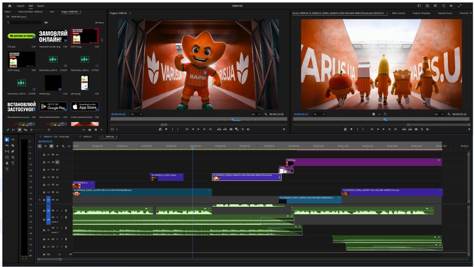The image size is (474, 267).
Task: Open the Graphics Templates tab
Action: click(x=421, y=13)
